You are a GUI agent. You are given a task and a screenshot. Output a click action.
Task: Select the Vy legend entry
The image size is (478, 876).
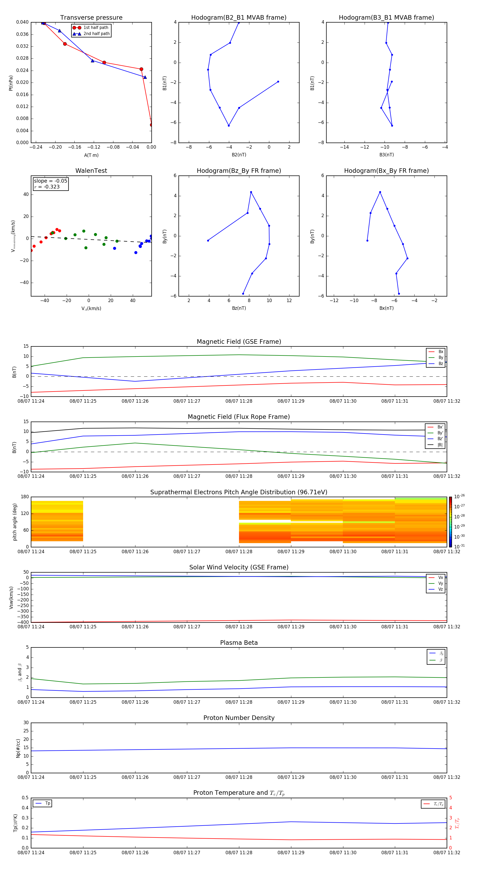436,583
